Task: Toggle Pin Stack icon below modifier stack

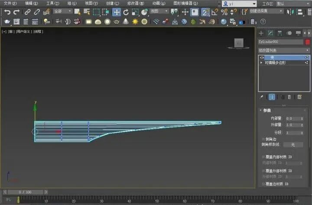Action: pos(261,97)
